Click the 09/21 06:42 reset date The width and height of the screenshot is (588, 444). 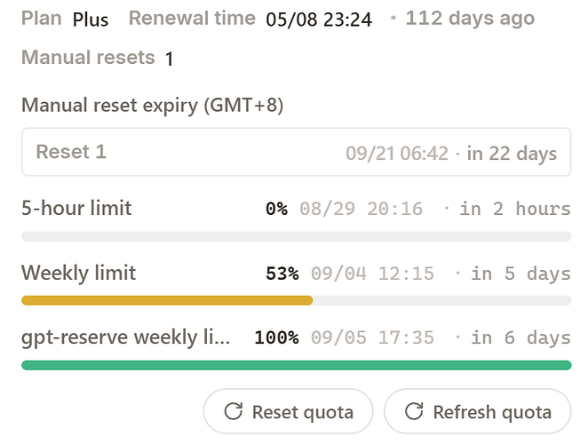click(x=397, y=153)
